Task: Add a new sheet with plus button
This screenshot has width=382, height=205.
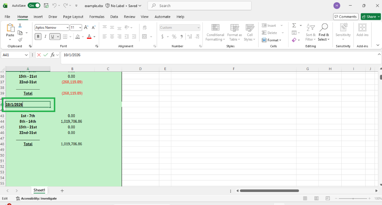Action: (62, 190)
